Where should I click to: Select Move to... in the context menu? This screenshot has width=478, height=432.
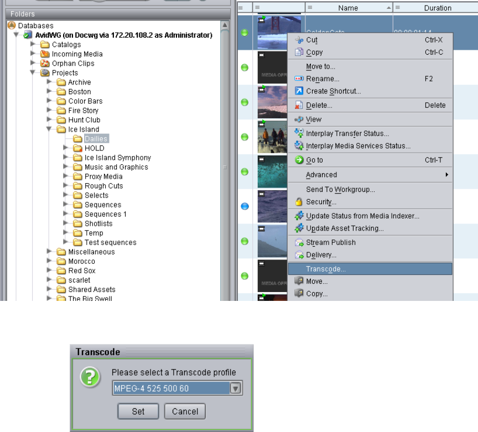pyautogui.click(x=370, y=66)
